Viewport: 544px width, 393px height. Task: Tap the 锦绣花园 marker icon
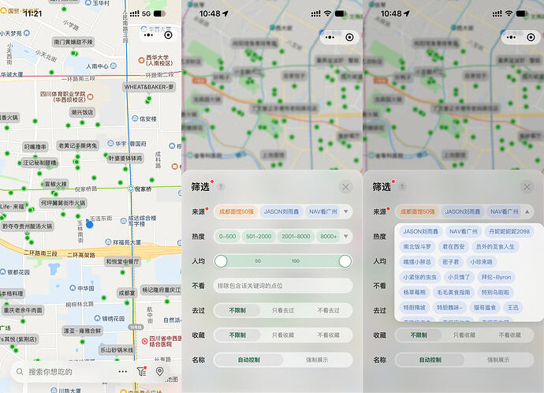[98, 318]
